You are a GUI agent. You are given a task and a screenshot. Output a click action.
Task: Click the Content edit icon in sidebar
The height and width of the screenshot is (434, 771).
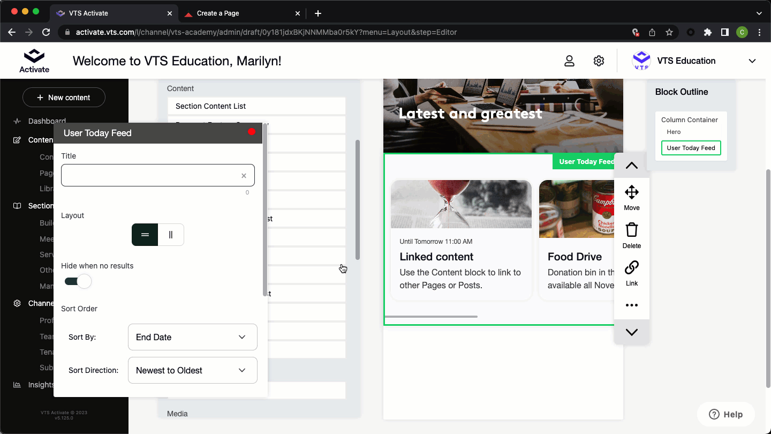coord(17,140)
